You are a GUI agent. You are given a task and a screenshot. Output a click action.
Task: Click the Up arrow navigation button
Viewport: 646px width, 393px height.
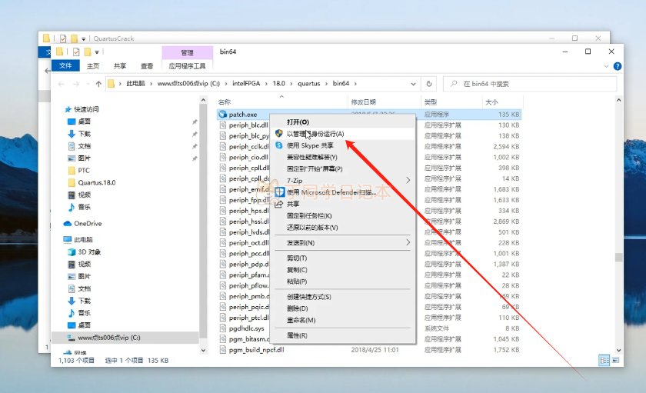coord(98,84)
